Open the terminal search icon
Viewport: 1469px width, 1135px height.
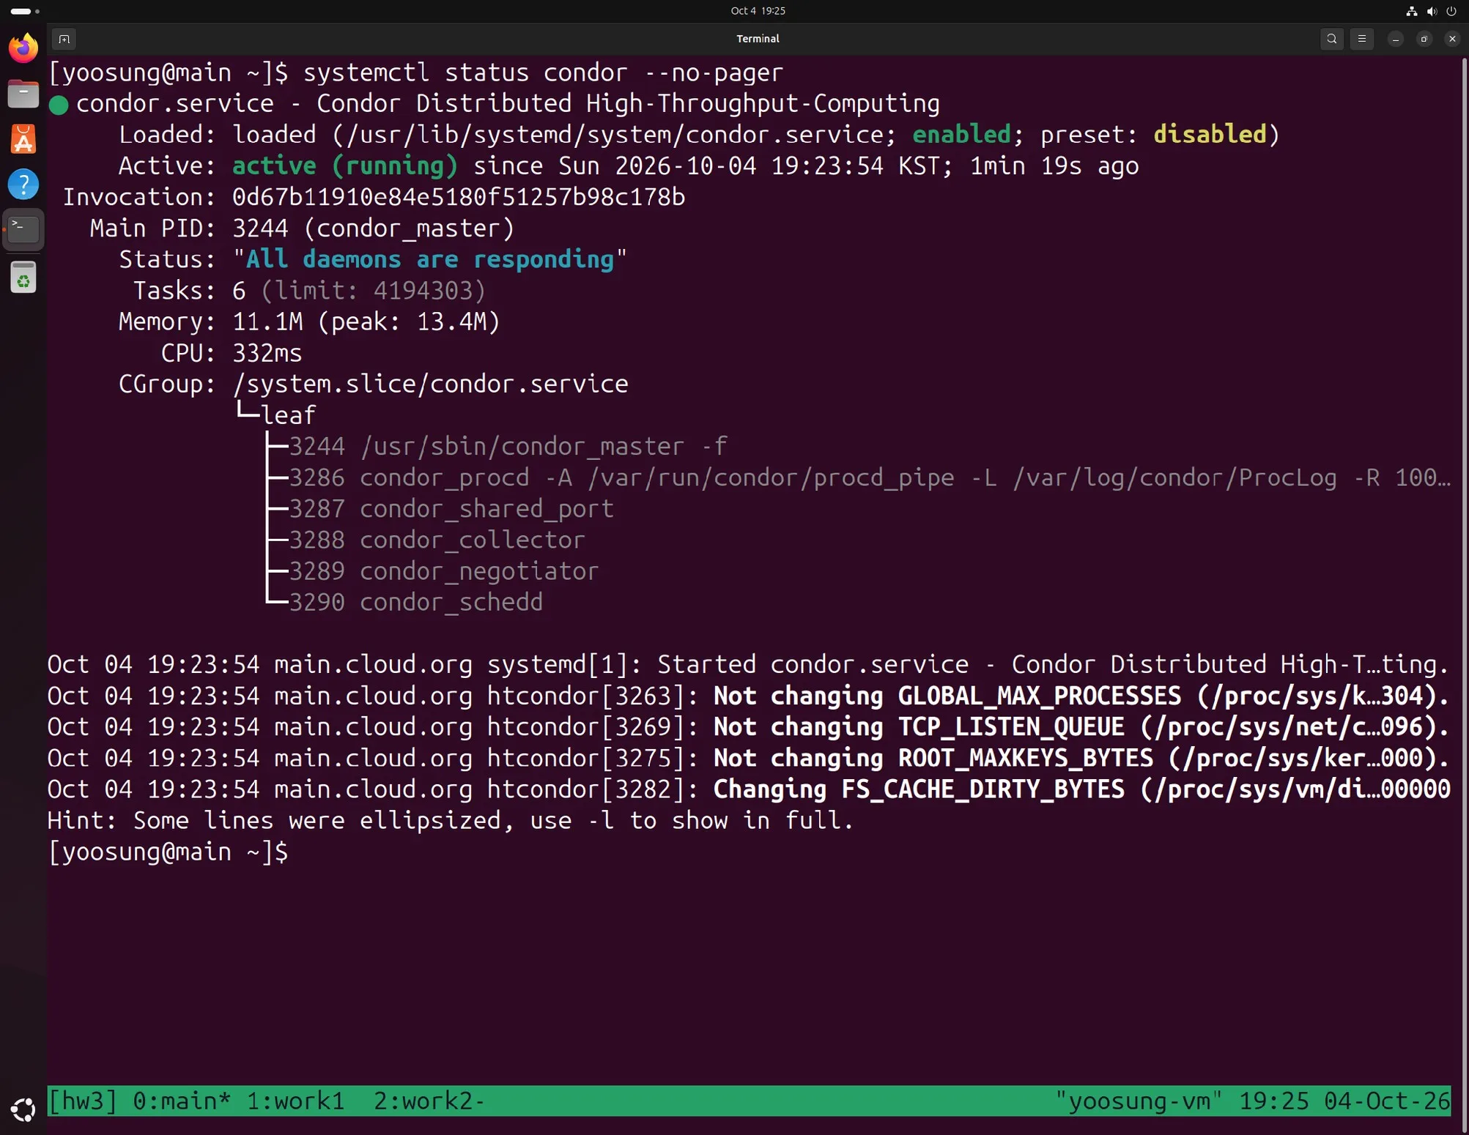tap(1331, 39)
